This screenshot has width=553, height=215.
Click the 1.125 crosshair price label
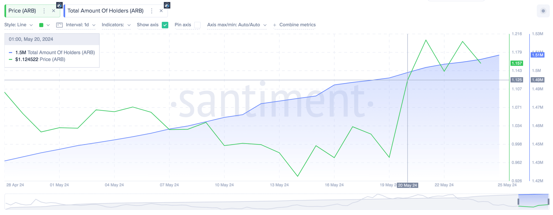click(517, 80)
